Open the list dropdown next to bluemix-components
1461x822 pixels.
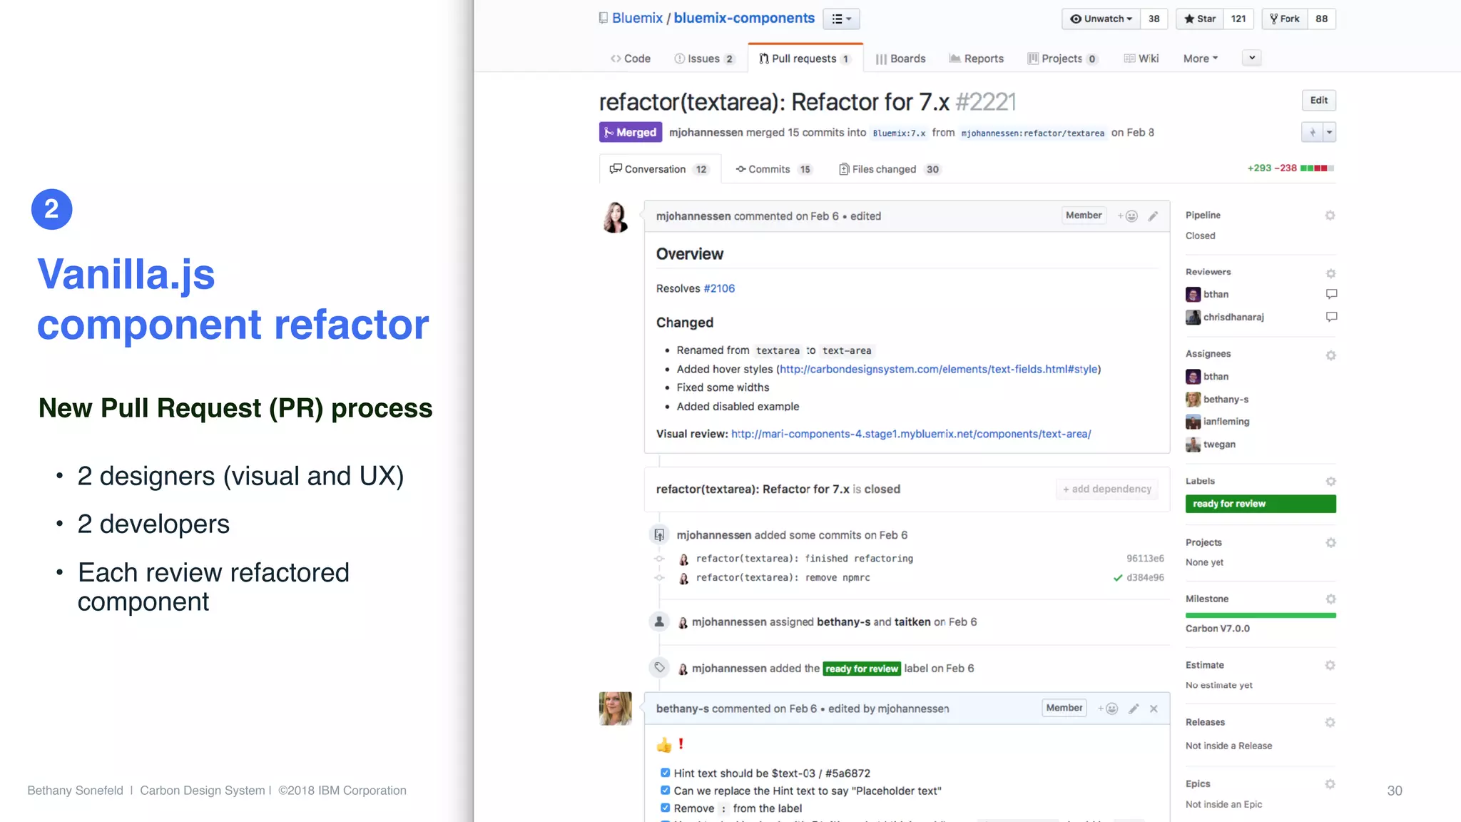click(x=841, y=19)
